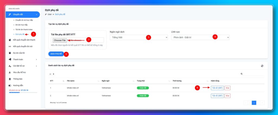
Task: Click the Kết quả chuyển âm thanh sidebar icon
Action: [10, 40]
